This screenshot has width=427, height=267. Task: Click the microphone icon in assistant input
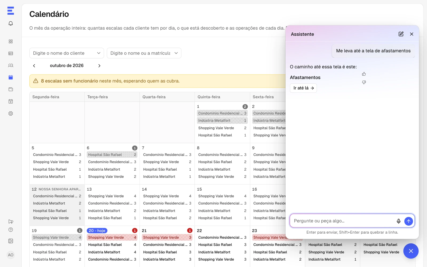[398, 221]
